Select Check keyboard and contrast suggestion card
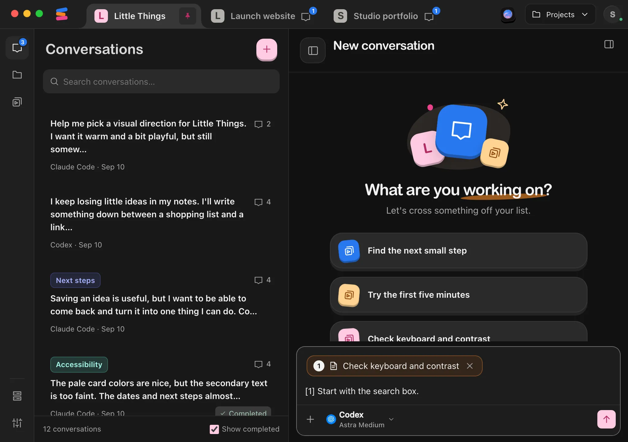The image size is (628, 442). pos(459,331)
